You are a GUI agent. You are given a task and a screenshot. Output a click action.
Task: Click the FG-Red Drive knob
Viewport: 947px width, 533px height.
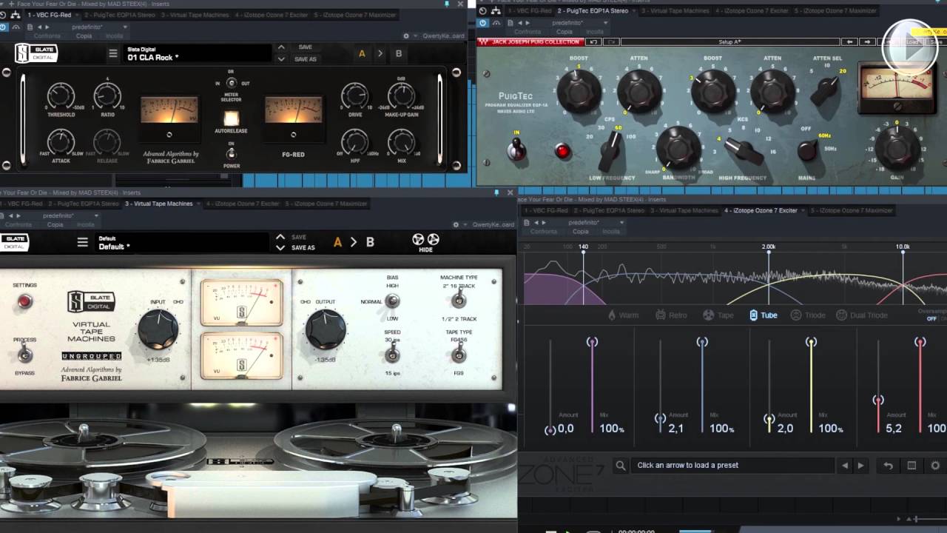355,96
